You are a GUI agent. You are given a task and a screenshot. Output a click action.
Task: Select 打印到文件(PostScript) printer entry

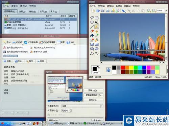tap(16, 52)
